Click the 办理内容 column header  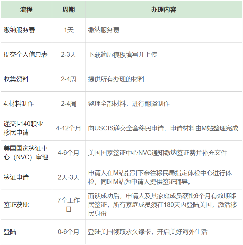pos(163,9)
